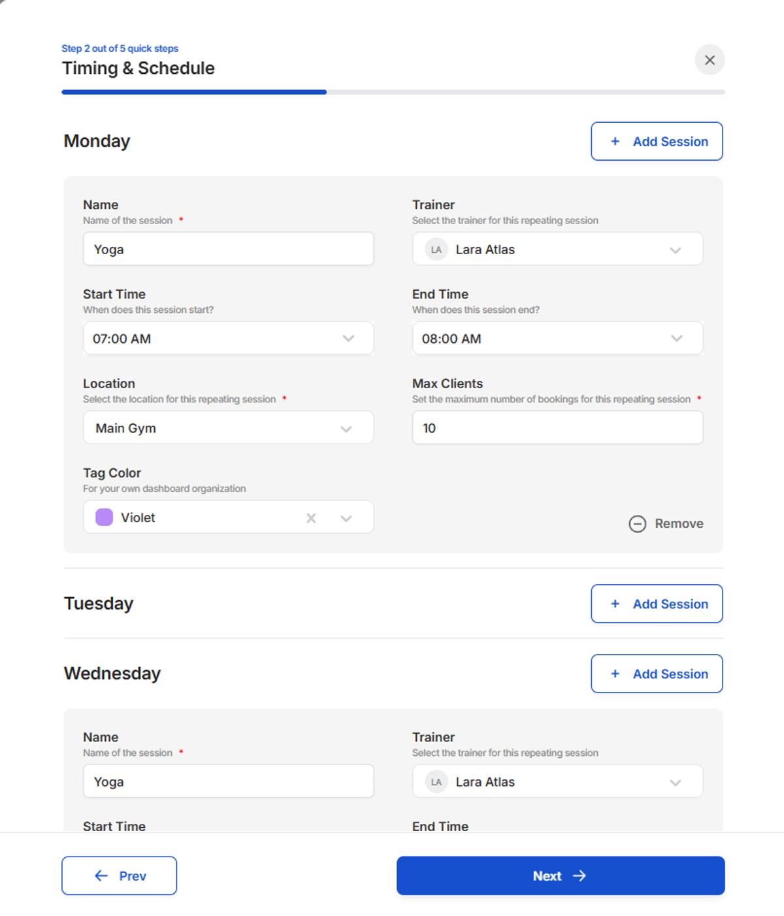Click the Max Clients field showing 10
This screenshot has width=784, height=916.
coord(557,428)
